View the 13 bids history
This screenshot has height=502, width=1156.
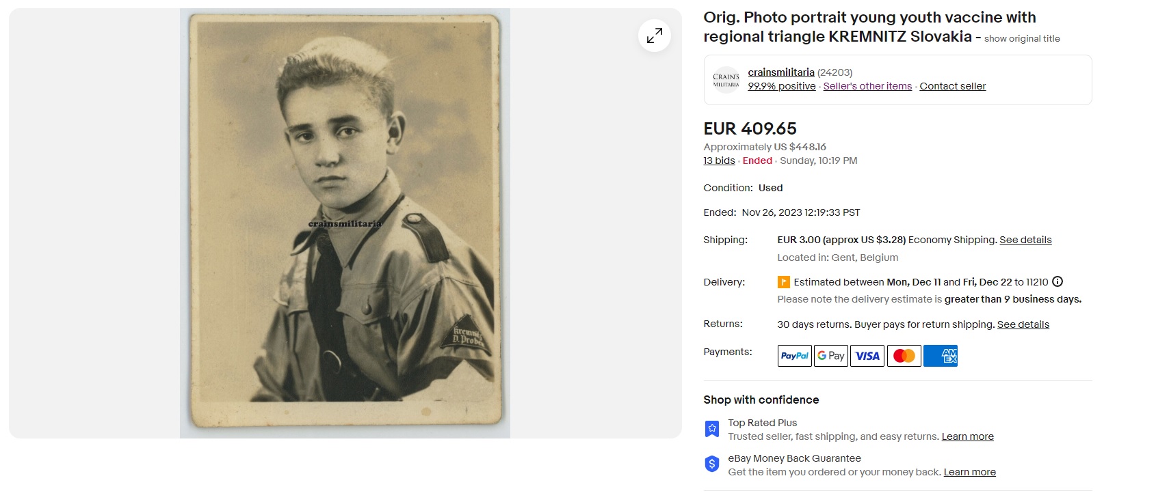(x=719, y=161)
